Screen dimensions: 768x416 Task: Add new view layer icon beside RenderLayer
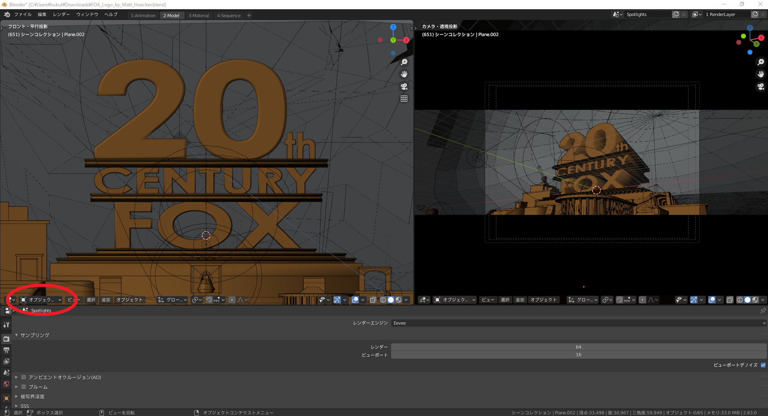(755, 14)
